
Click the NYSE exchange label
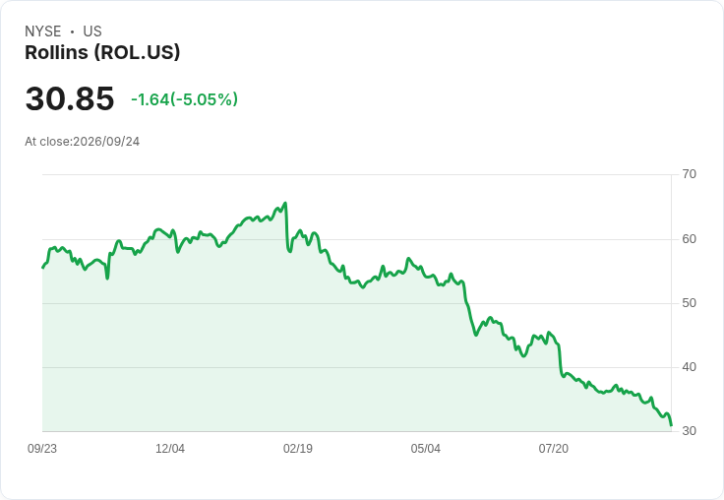coord(43,31)
